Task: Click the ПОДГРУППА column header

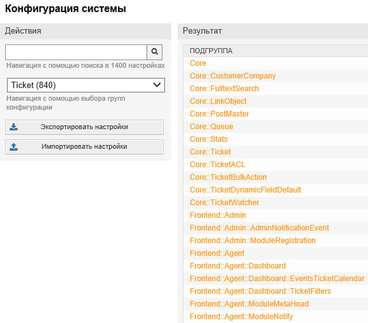Action: click(211, 51)
